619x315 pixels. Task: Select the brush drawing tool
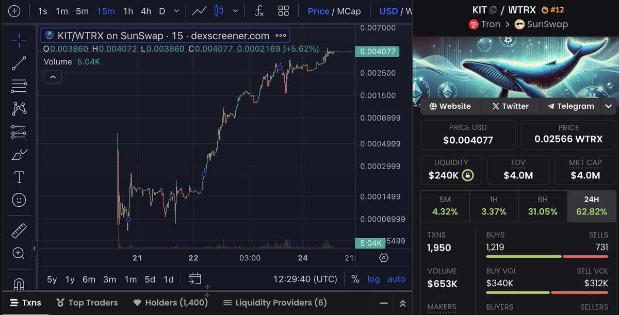point(19,154)
